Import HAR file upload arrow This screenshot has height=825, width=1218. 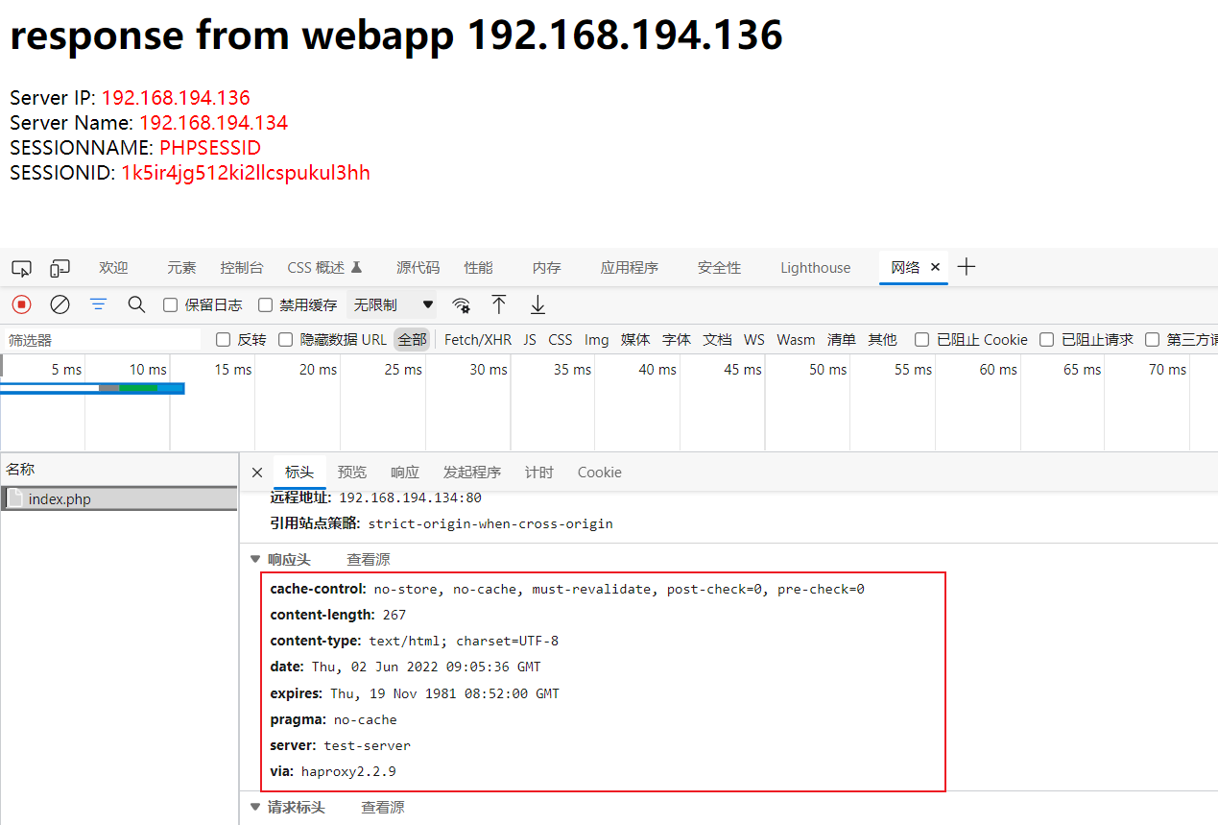pyautogui.click(x=499, y=304)
